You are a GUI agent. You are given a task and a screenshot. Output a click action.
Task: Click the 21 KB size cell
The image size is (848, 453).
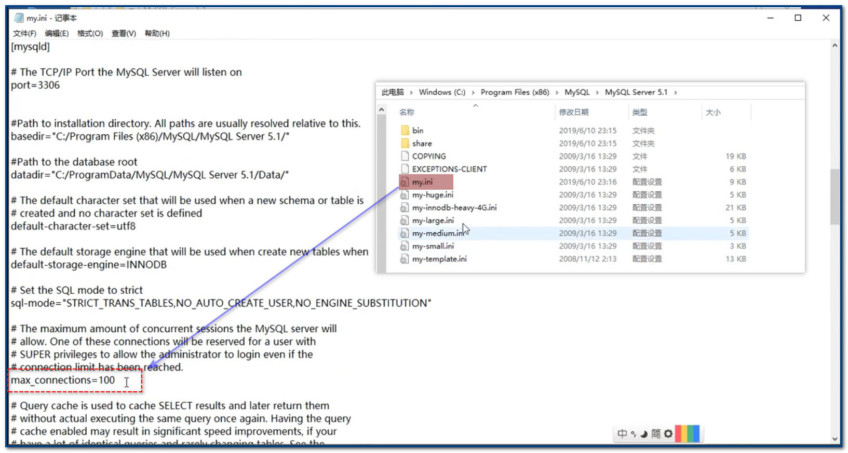[x=736, y=207]
